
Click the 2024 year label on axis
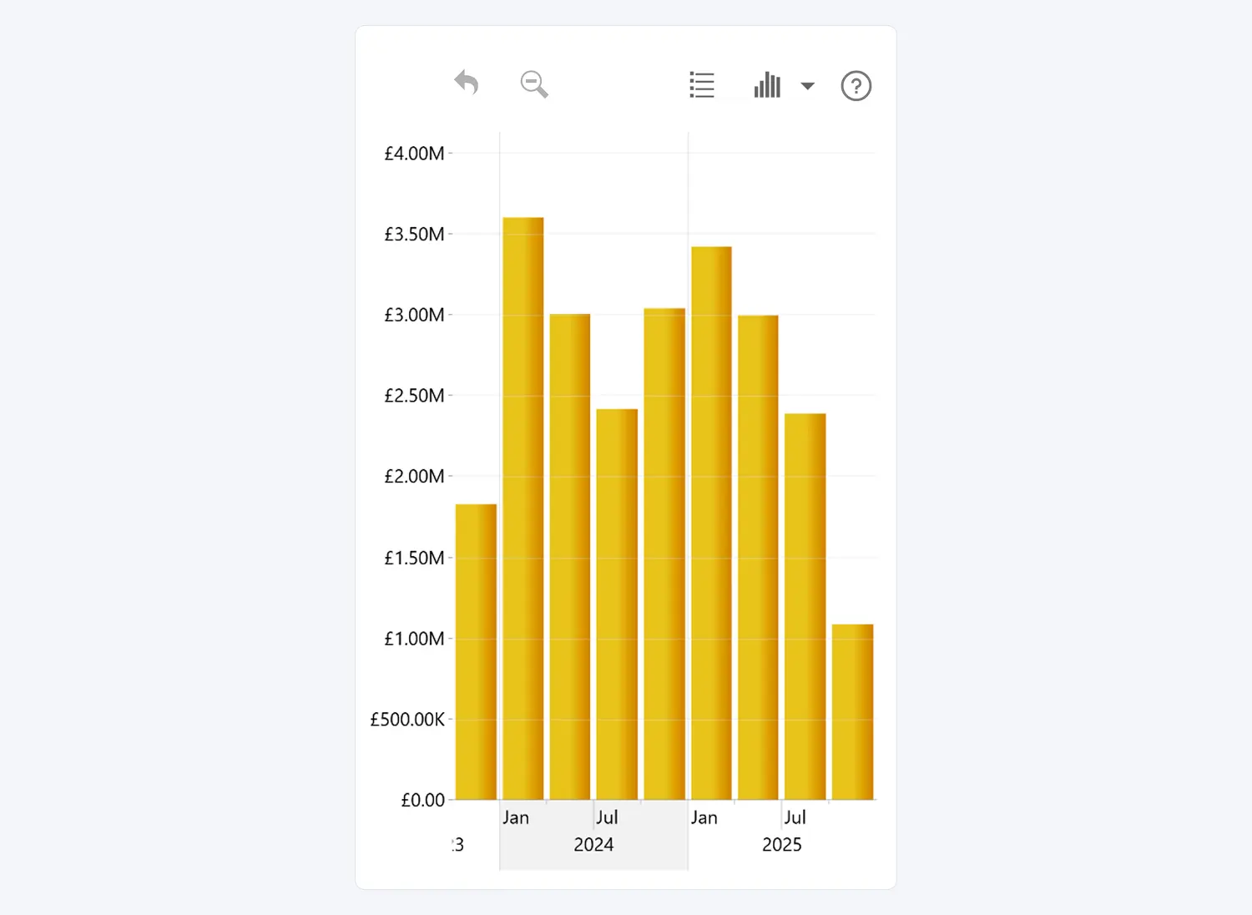click(x=593, y=845)
